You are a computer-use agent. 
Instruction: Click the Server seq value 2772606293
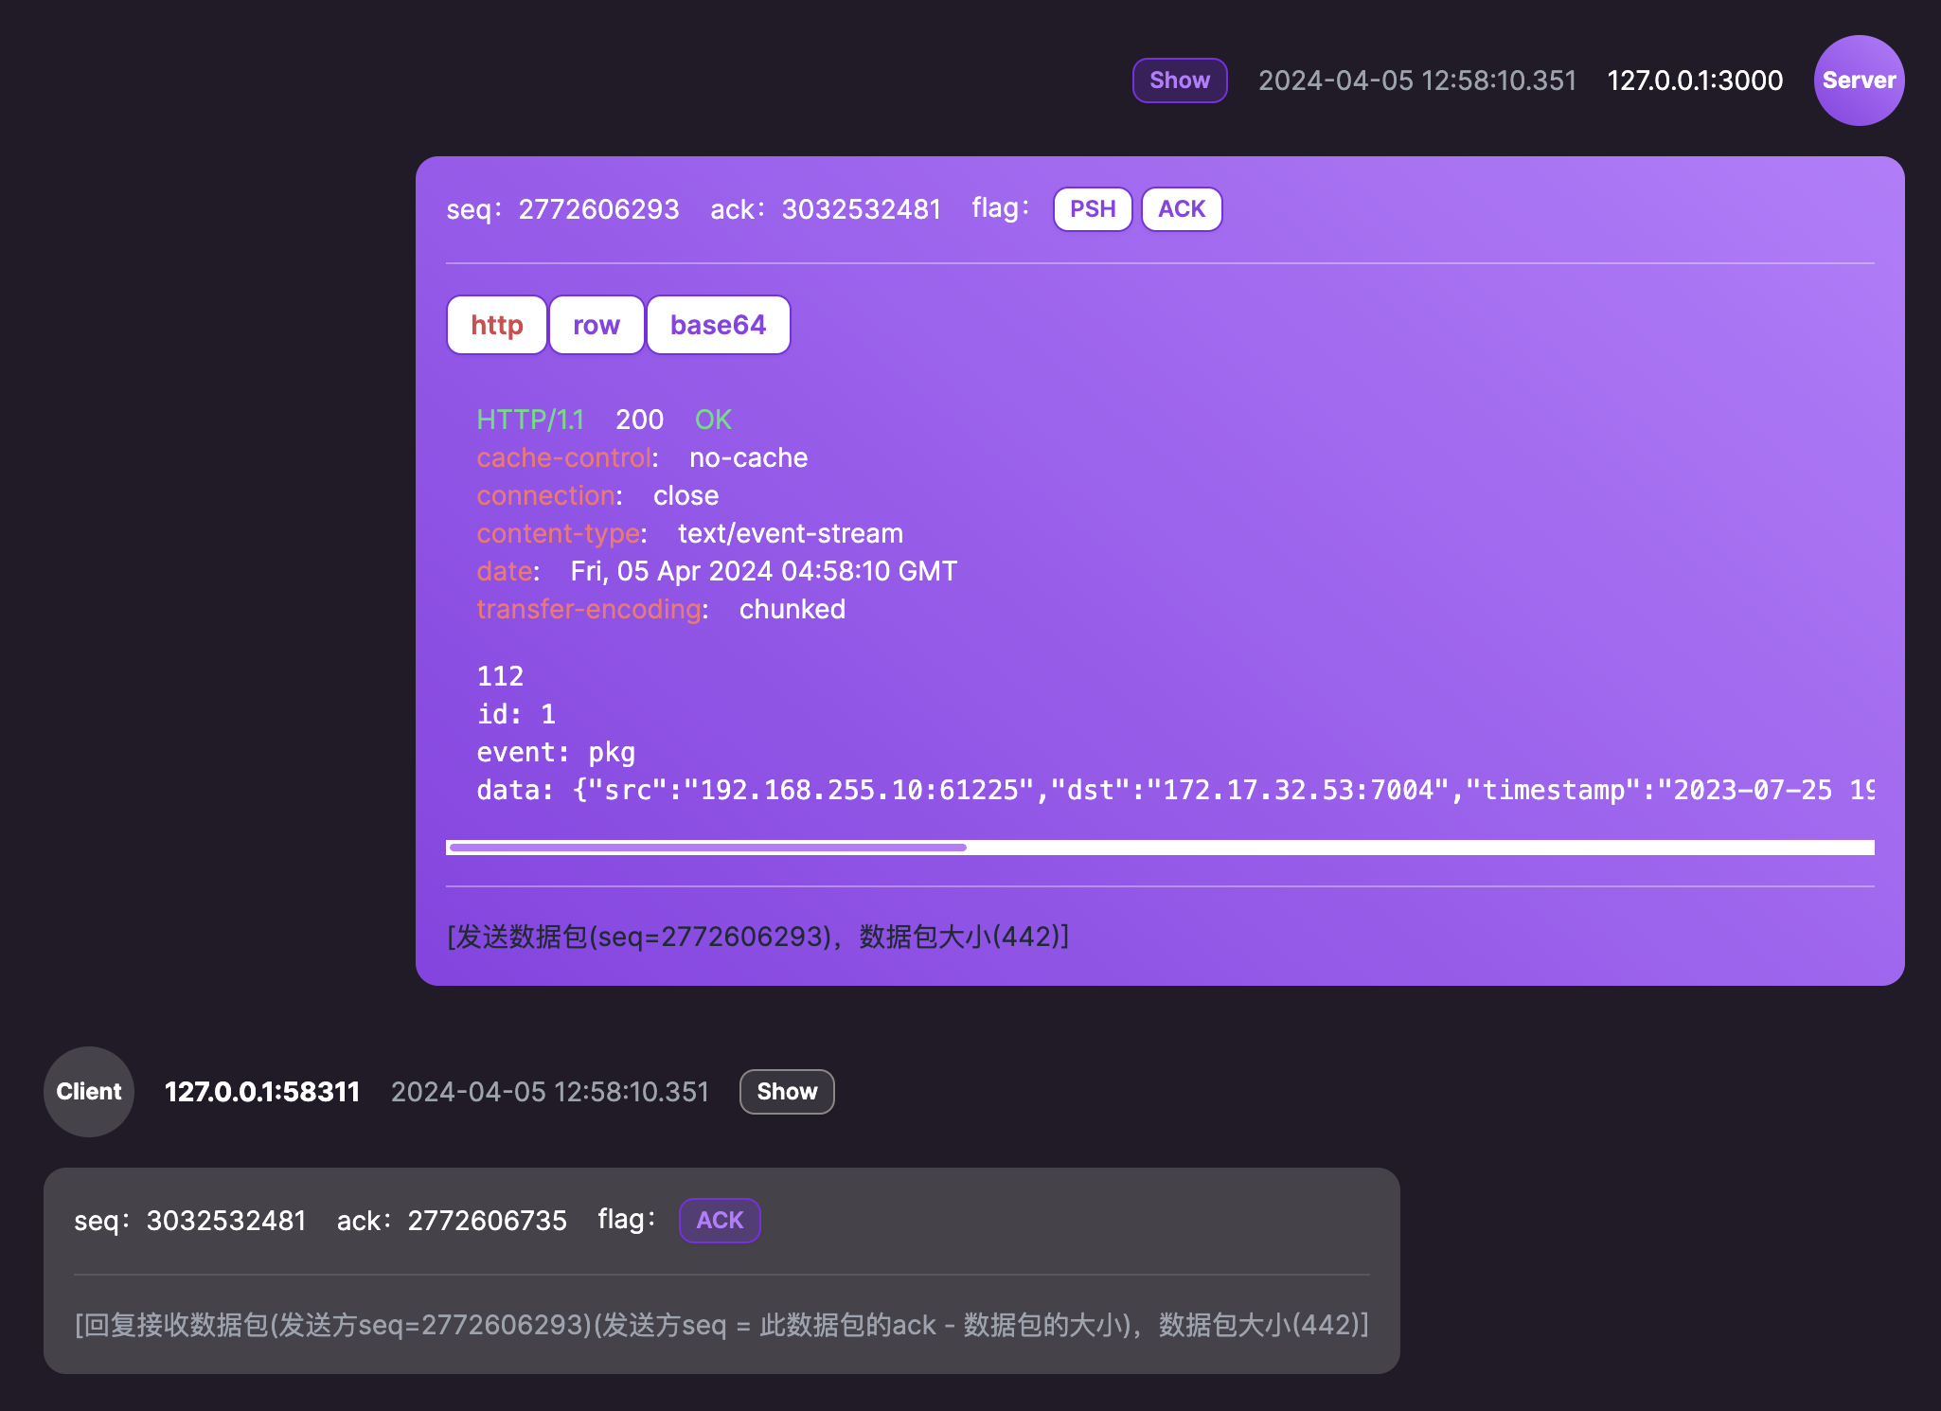[598, 209]
